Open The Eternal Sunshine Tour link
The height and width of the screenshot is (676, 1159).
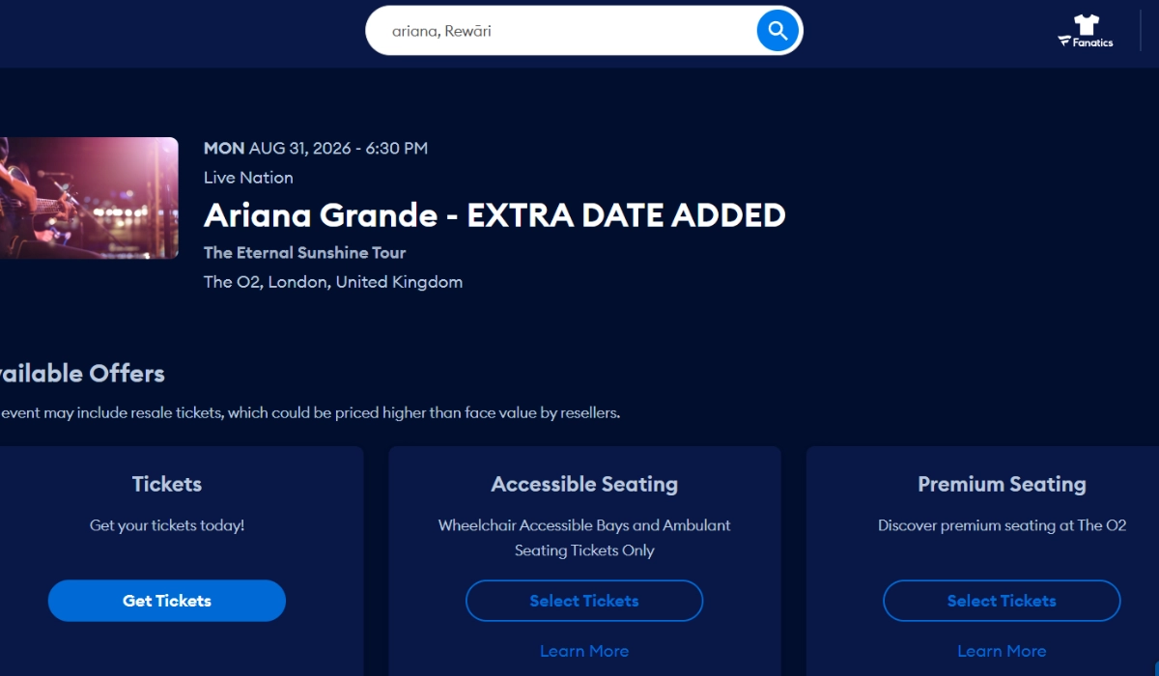tap(304, 252)
